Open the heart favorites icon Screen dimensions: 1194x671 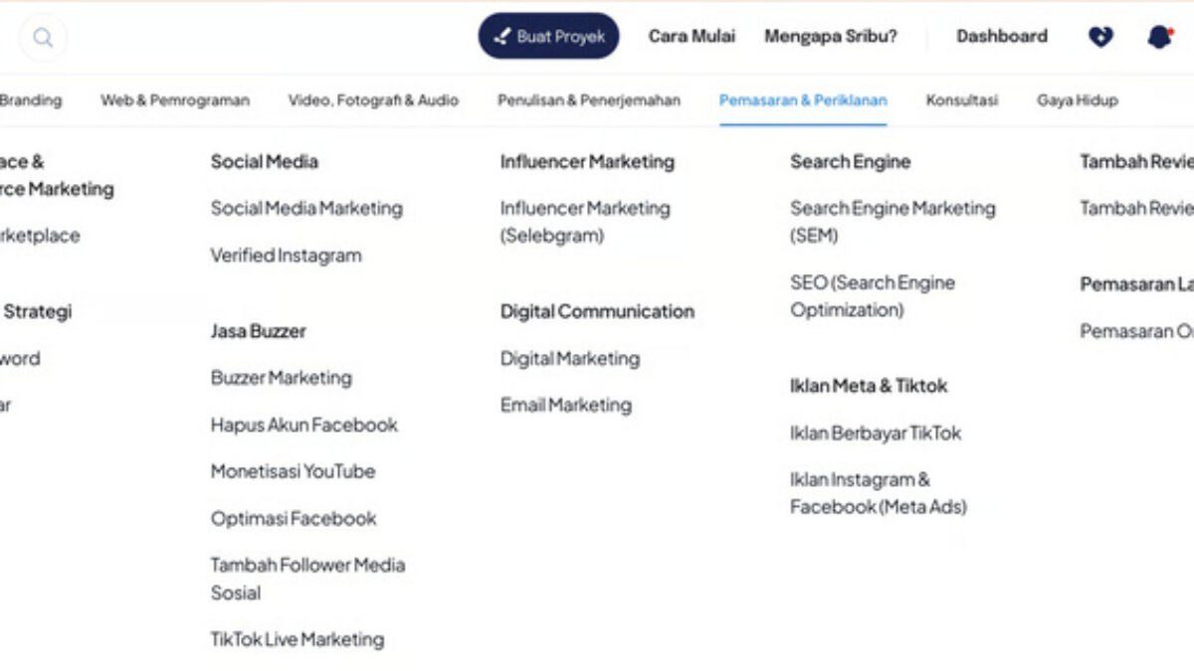point(1100,37)
